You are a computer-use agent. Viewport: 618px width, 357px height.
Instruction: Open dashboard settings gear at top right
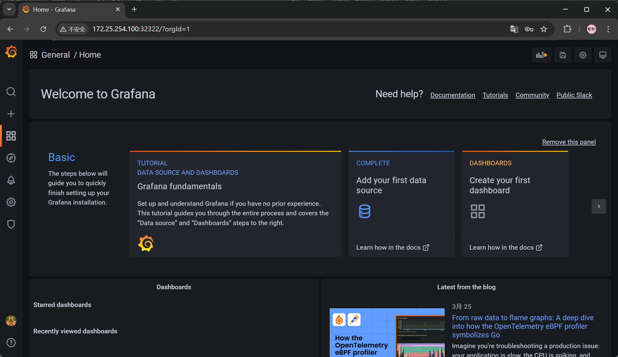point(583,55)
